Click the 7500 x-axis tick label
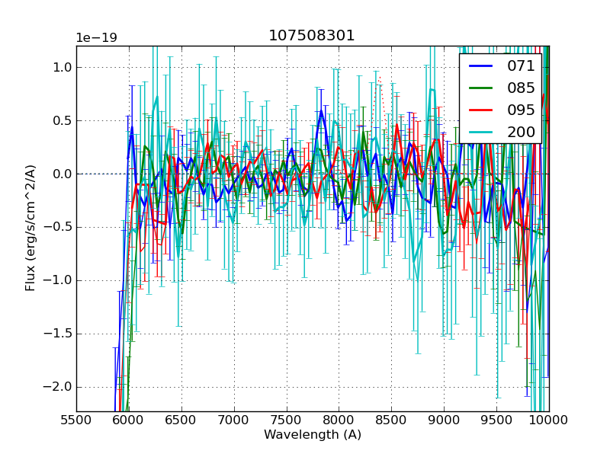Screen dimensions: 610x457 286,419
